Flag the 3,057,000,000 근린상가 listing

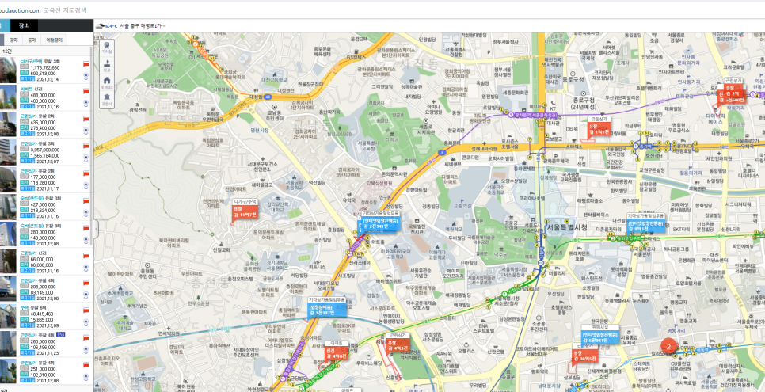coord(86,146)
